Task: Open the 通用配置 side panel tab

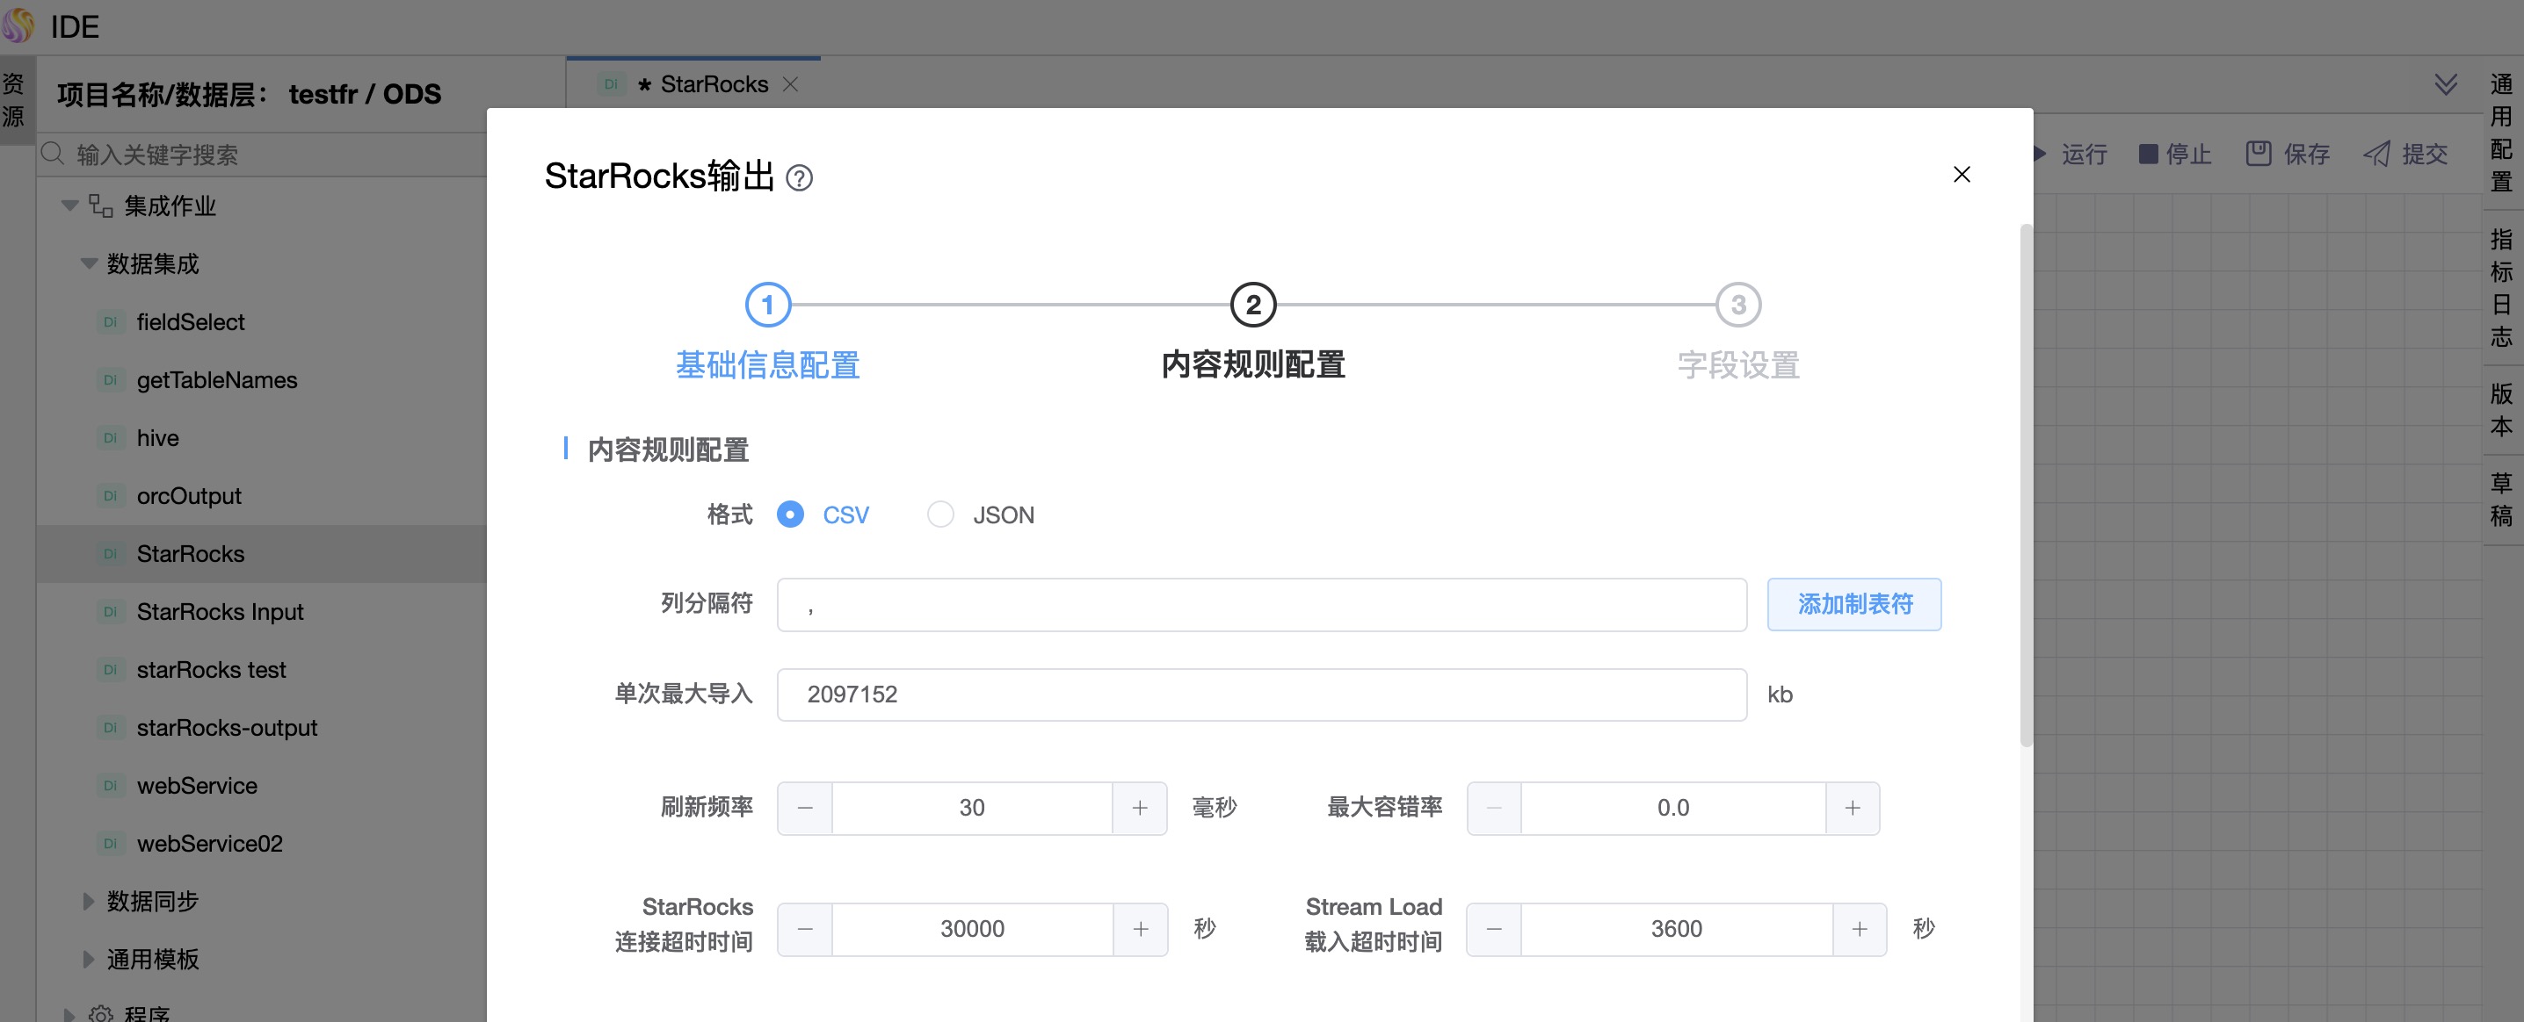Action: pos(2500,133)
